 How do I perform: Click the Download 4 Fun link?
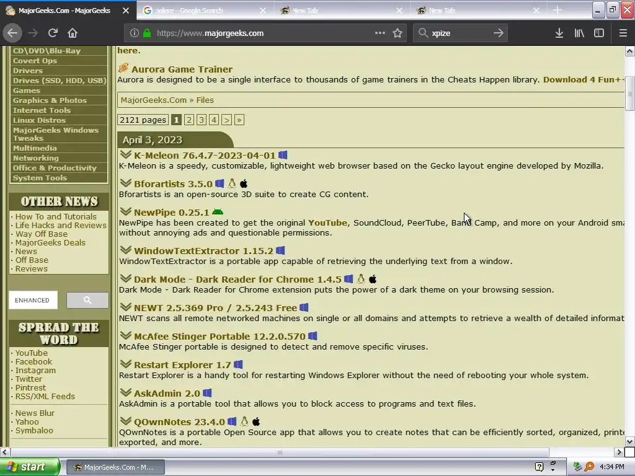click(583, 80)
